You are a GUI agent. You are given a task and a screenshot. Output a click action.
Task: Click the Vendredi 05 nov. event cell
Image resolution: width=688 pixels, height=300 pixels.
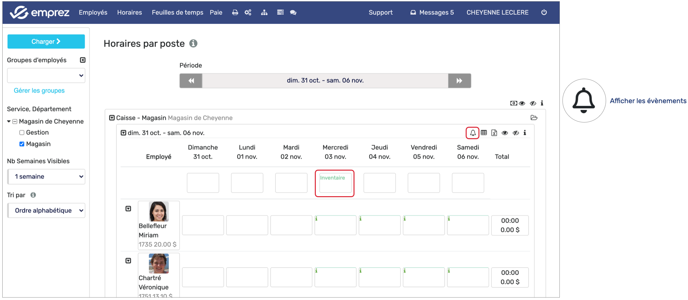[x=424, y=183]
